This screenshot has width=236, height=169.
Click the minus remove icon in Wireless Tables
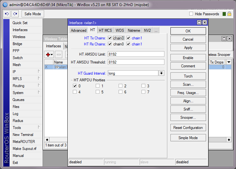(59, 55)
